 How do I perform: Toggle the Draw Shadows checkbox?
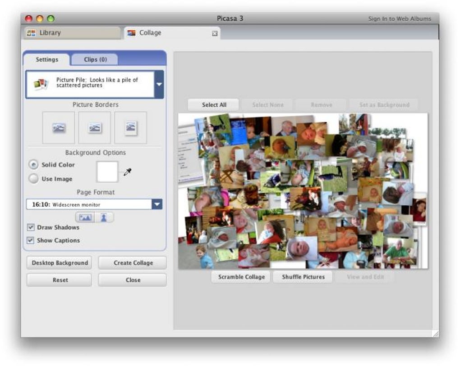(x=31, y=227)
